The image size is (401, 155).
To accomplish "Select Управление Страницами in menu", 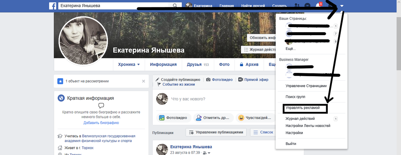I will pyautogui.click(x=306, y=86).
